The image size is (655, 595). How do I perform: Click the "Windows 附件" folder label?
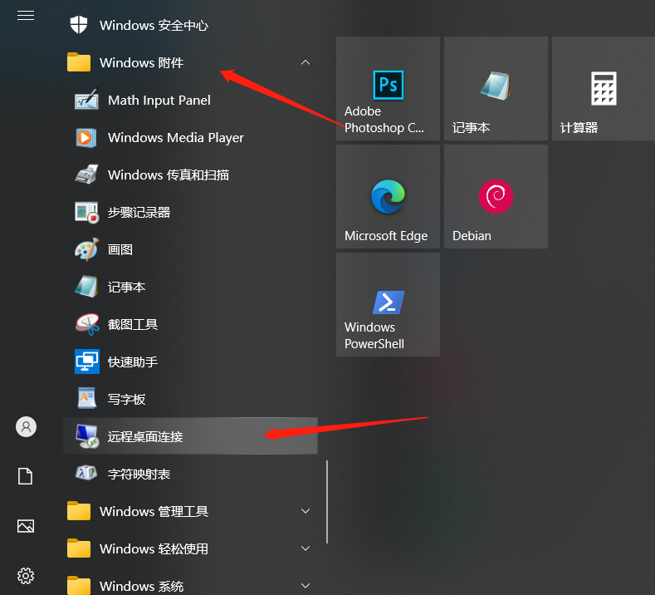142,62
